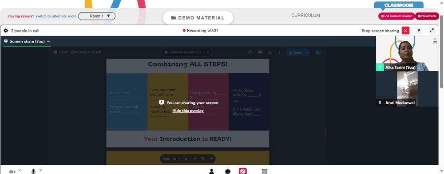Click Live Classroom Support button
Image resolution: width=444 pixels, height=174 pixels.
pos(396,16)
